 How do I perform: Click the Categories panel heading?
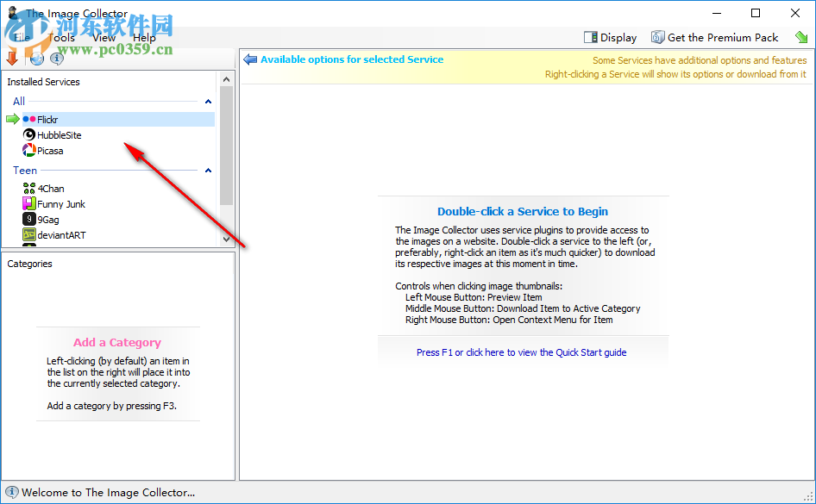click(x=29, y=264)
